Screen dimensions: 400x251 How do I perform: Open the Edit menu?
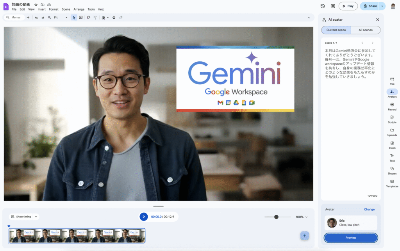(22, 9)
